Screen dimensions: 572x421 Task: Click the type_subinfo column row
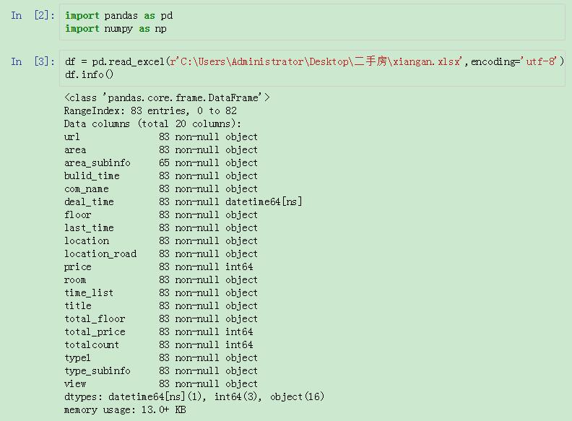pyautogui.click(x=160, y=370)
